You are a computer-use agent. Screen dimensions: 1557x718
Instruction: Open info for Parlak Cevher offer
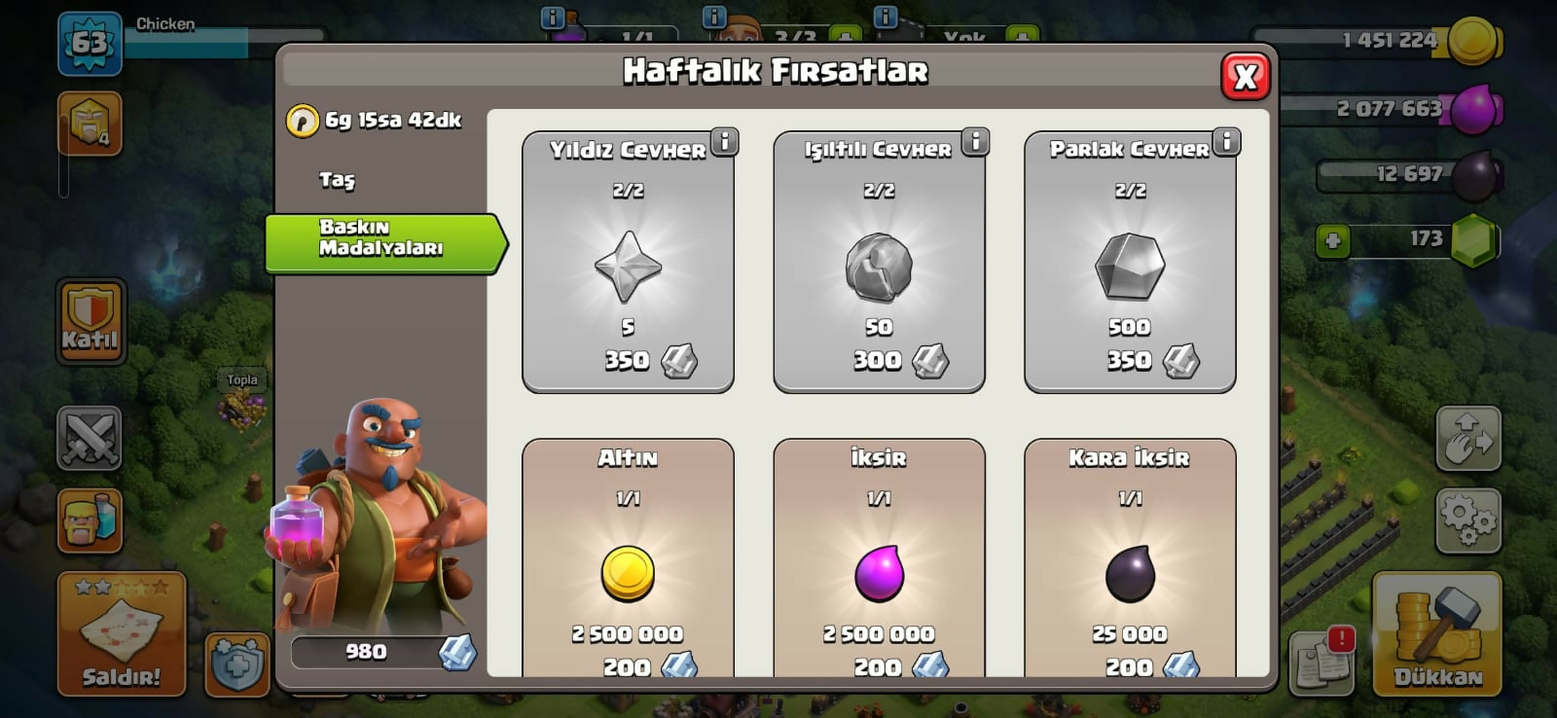pos(1226,142)
